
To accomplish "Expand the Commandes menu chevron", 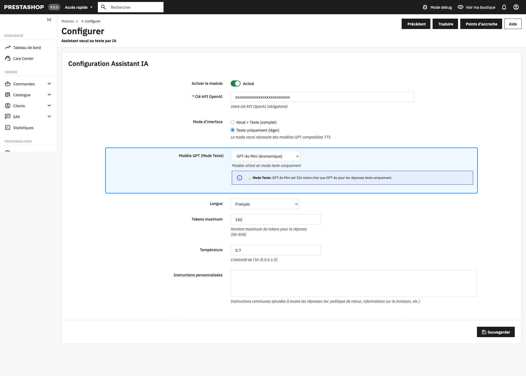I will pos(49,84).
